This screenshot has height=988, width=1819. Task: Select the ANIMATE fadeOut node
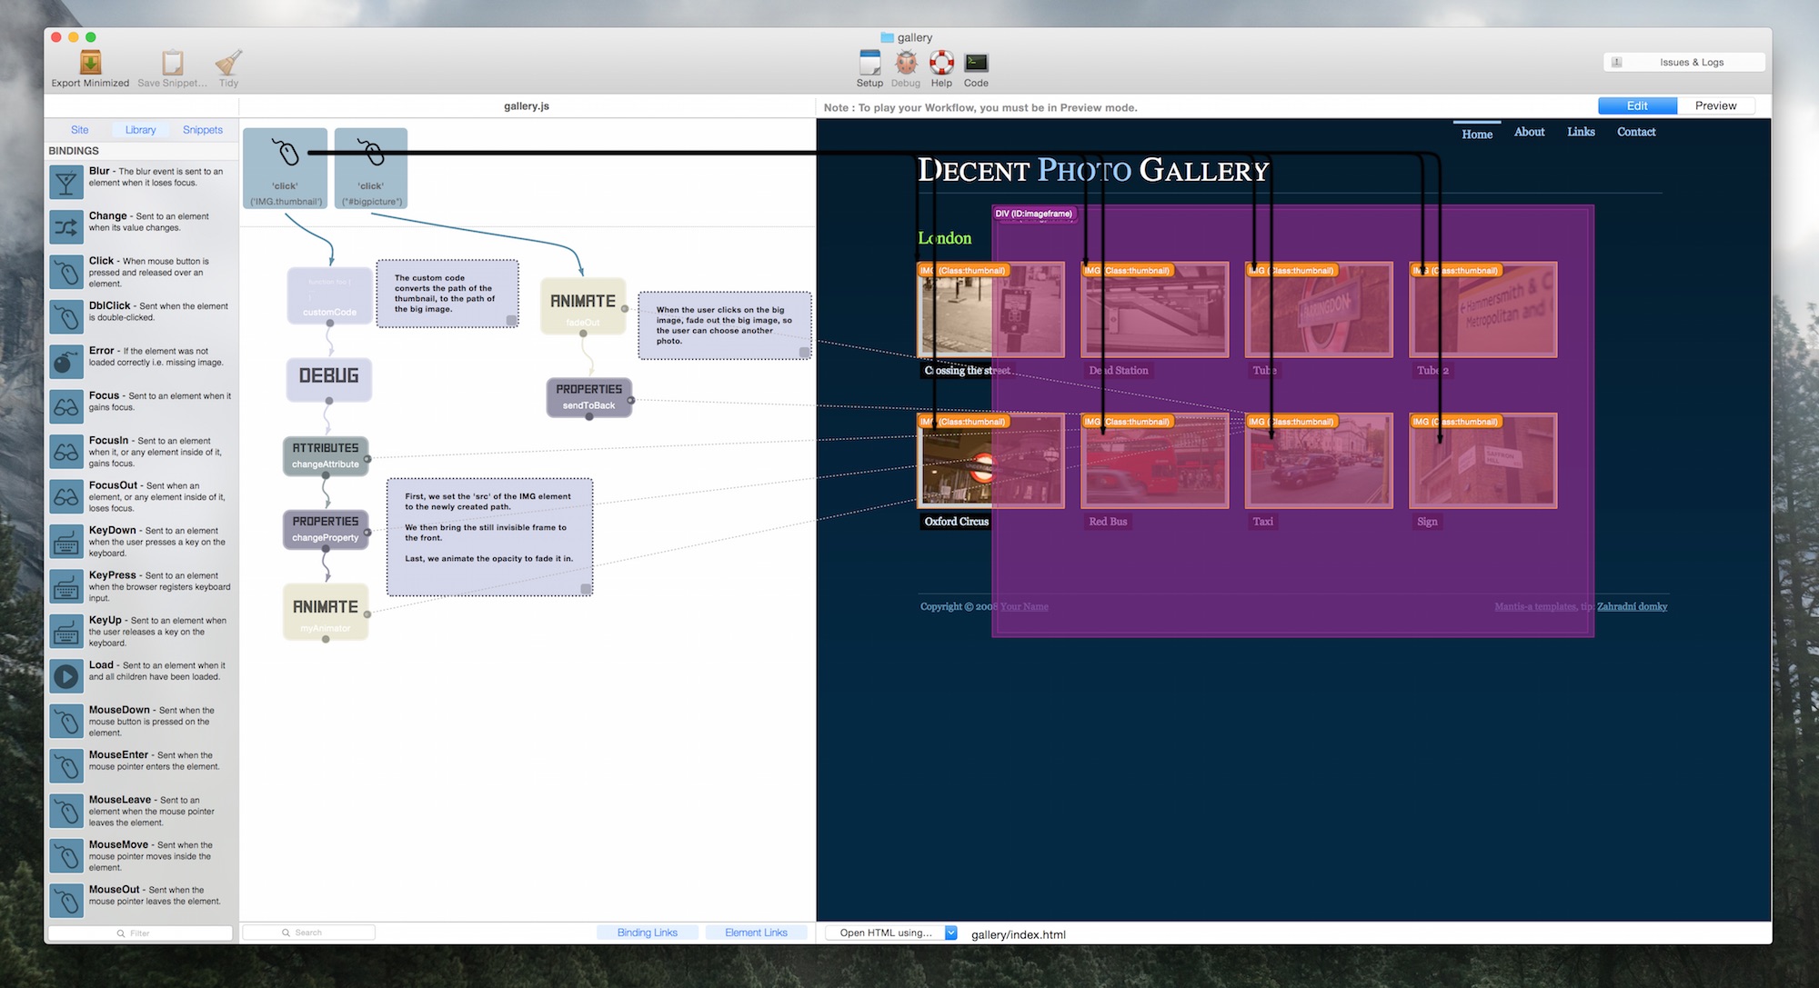pyautogui.click(x=583, y=306)
